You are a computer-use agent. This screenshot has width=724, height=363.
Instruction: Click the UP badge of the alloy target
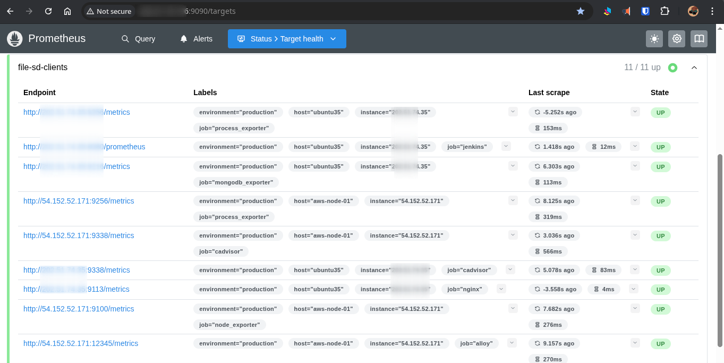click(x=660, y=343)
